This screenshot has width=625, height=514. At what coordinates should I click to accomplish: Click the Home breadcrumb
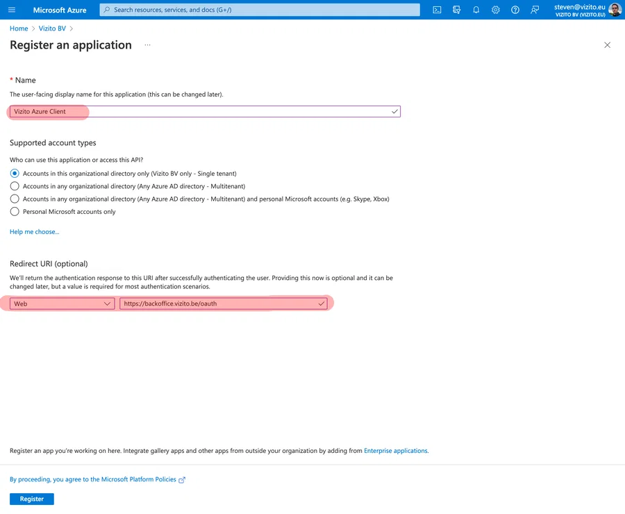tap(19, 28)
